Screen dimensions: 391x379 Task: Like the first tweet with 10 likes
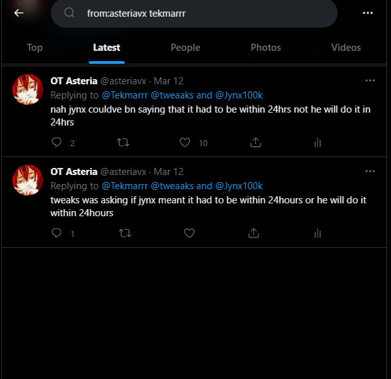185,142
